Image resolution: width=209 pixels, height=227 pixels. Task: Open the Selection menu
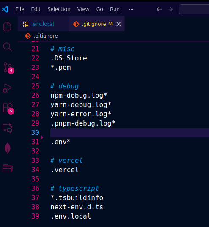coord(59,9)
